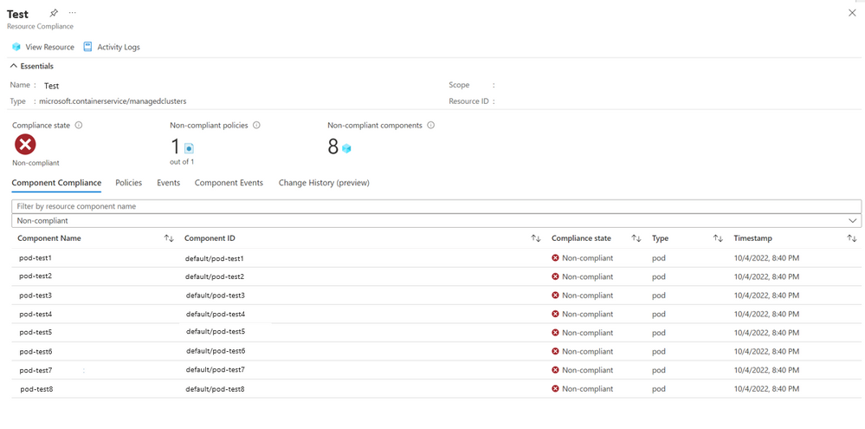
Task: Focus the filter by resource component name field
Action: [436, 206]
